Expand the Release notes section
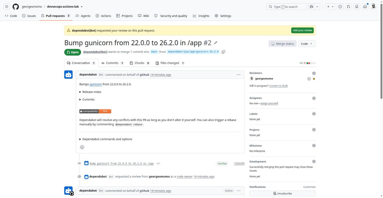The image size is (383, 198). point(90,92)
